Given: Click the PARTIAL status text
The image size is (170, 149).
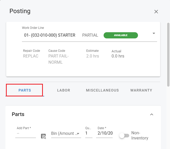Looking at the screenshot, I should 90,35.
